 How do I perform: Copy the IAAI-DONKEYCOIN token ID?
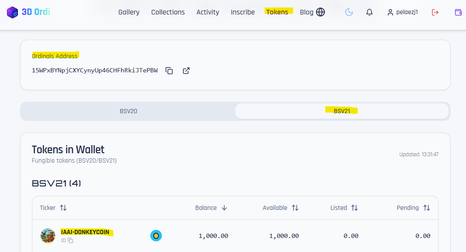pos(70,241)
